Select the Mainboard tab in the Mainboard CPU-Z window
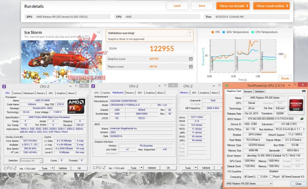Viewport: 308px width, 189px height. pos(118,92)
